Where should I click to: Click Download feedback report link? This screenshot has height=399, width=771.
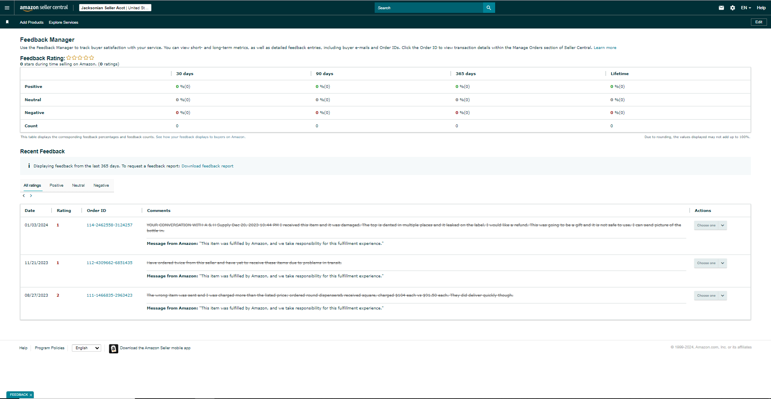point(207,166)
